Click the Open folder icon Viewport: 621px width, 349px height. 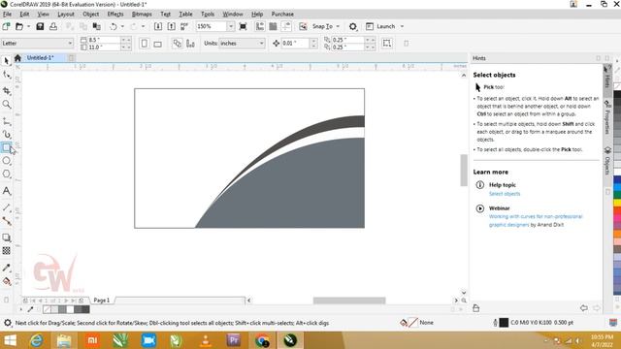tap(19, 26)
